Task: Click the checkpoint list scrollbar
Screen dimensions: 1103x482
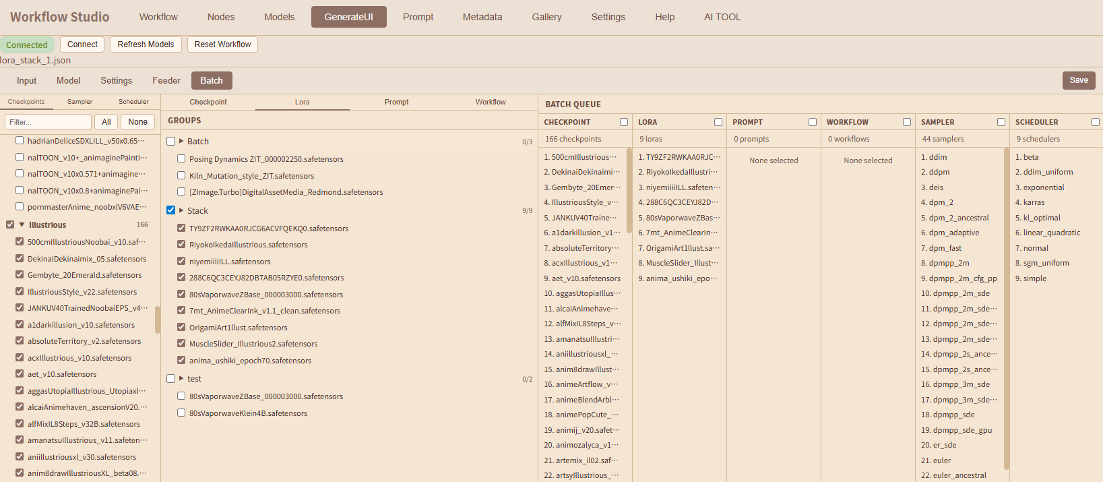Action: click(158, 320)
